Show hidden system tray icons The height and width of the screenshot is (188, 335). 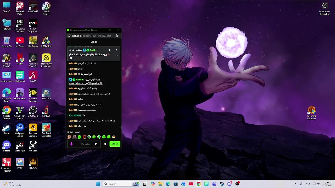pos(295,184)
